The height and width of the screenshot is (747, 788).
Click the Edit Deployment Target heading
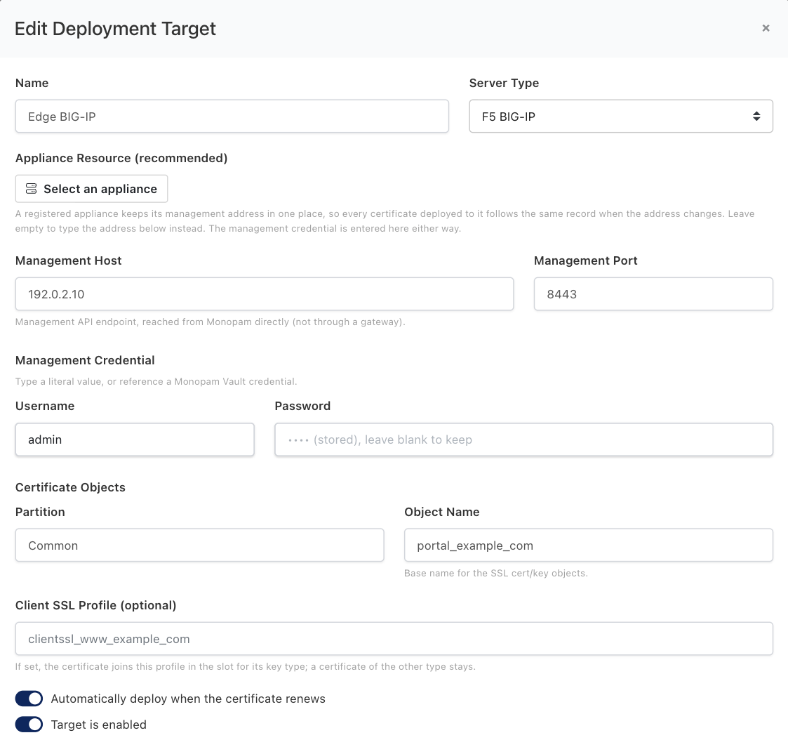pyautogui.click(x=115, y=29)
